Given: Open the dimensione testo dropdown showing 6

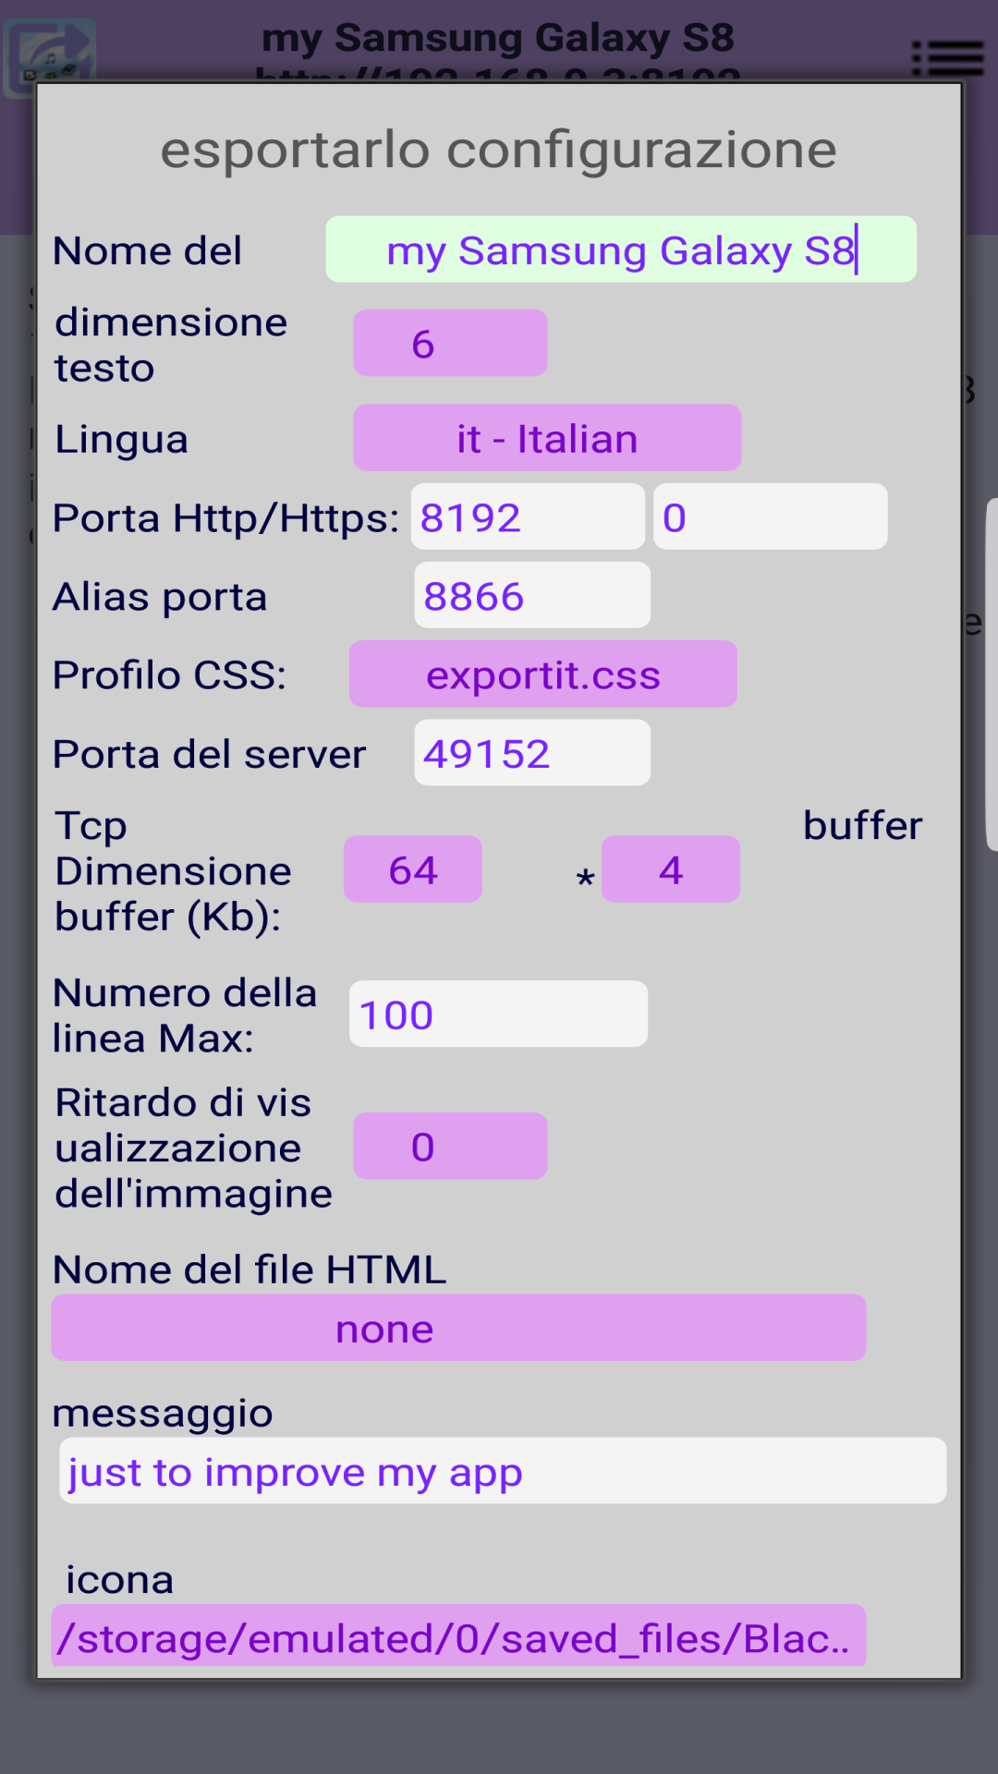Looking at the screenshot, I should tap(450, 343).
